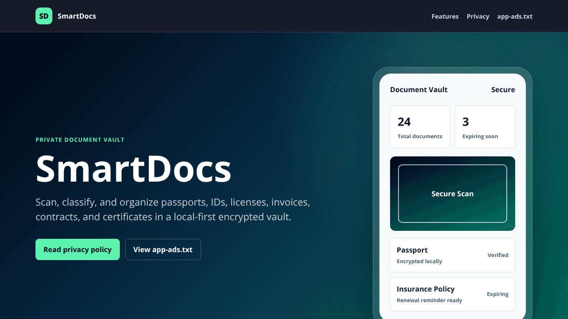This screenshot has width=568, height=319.
Task: Click the Encrypted locally subtitle
Action: [x=419, y=261]
